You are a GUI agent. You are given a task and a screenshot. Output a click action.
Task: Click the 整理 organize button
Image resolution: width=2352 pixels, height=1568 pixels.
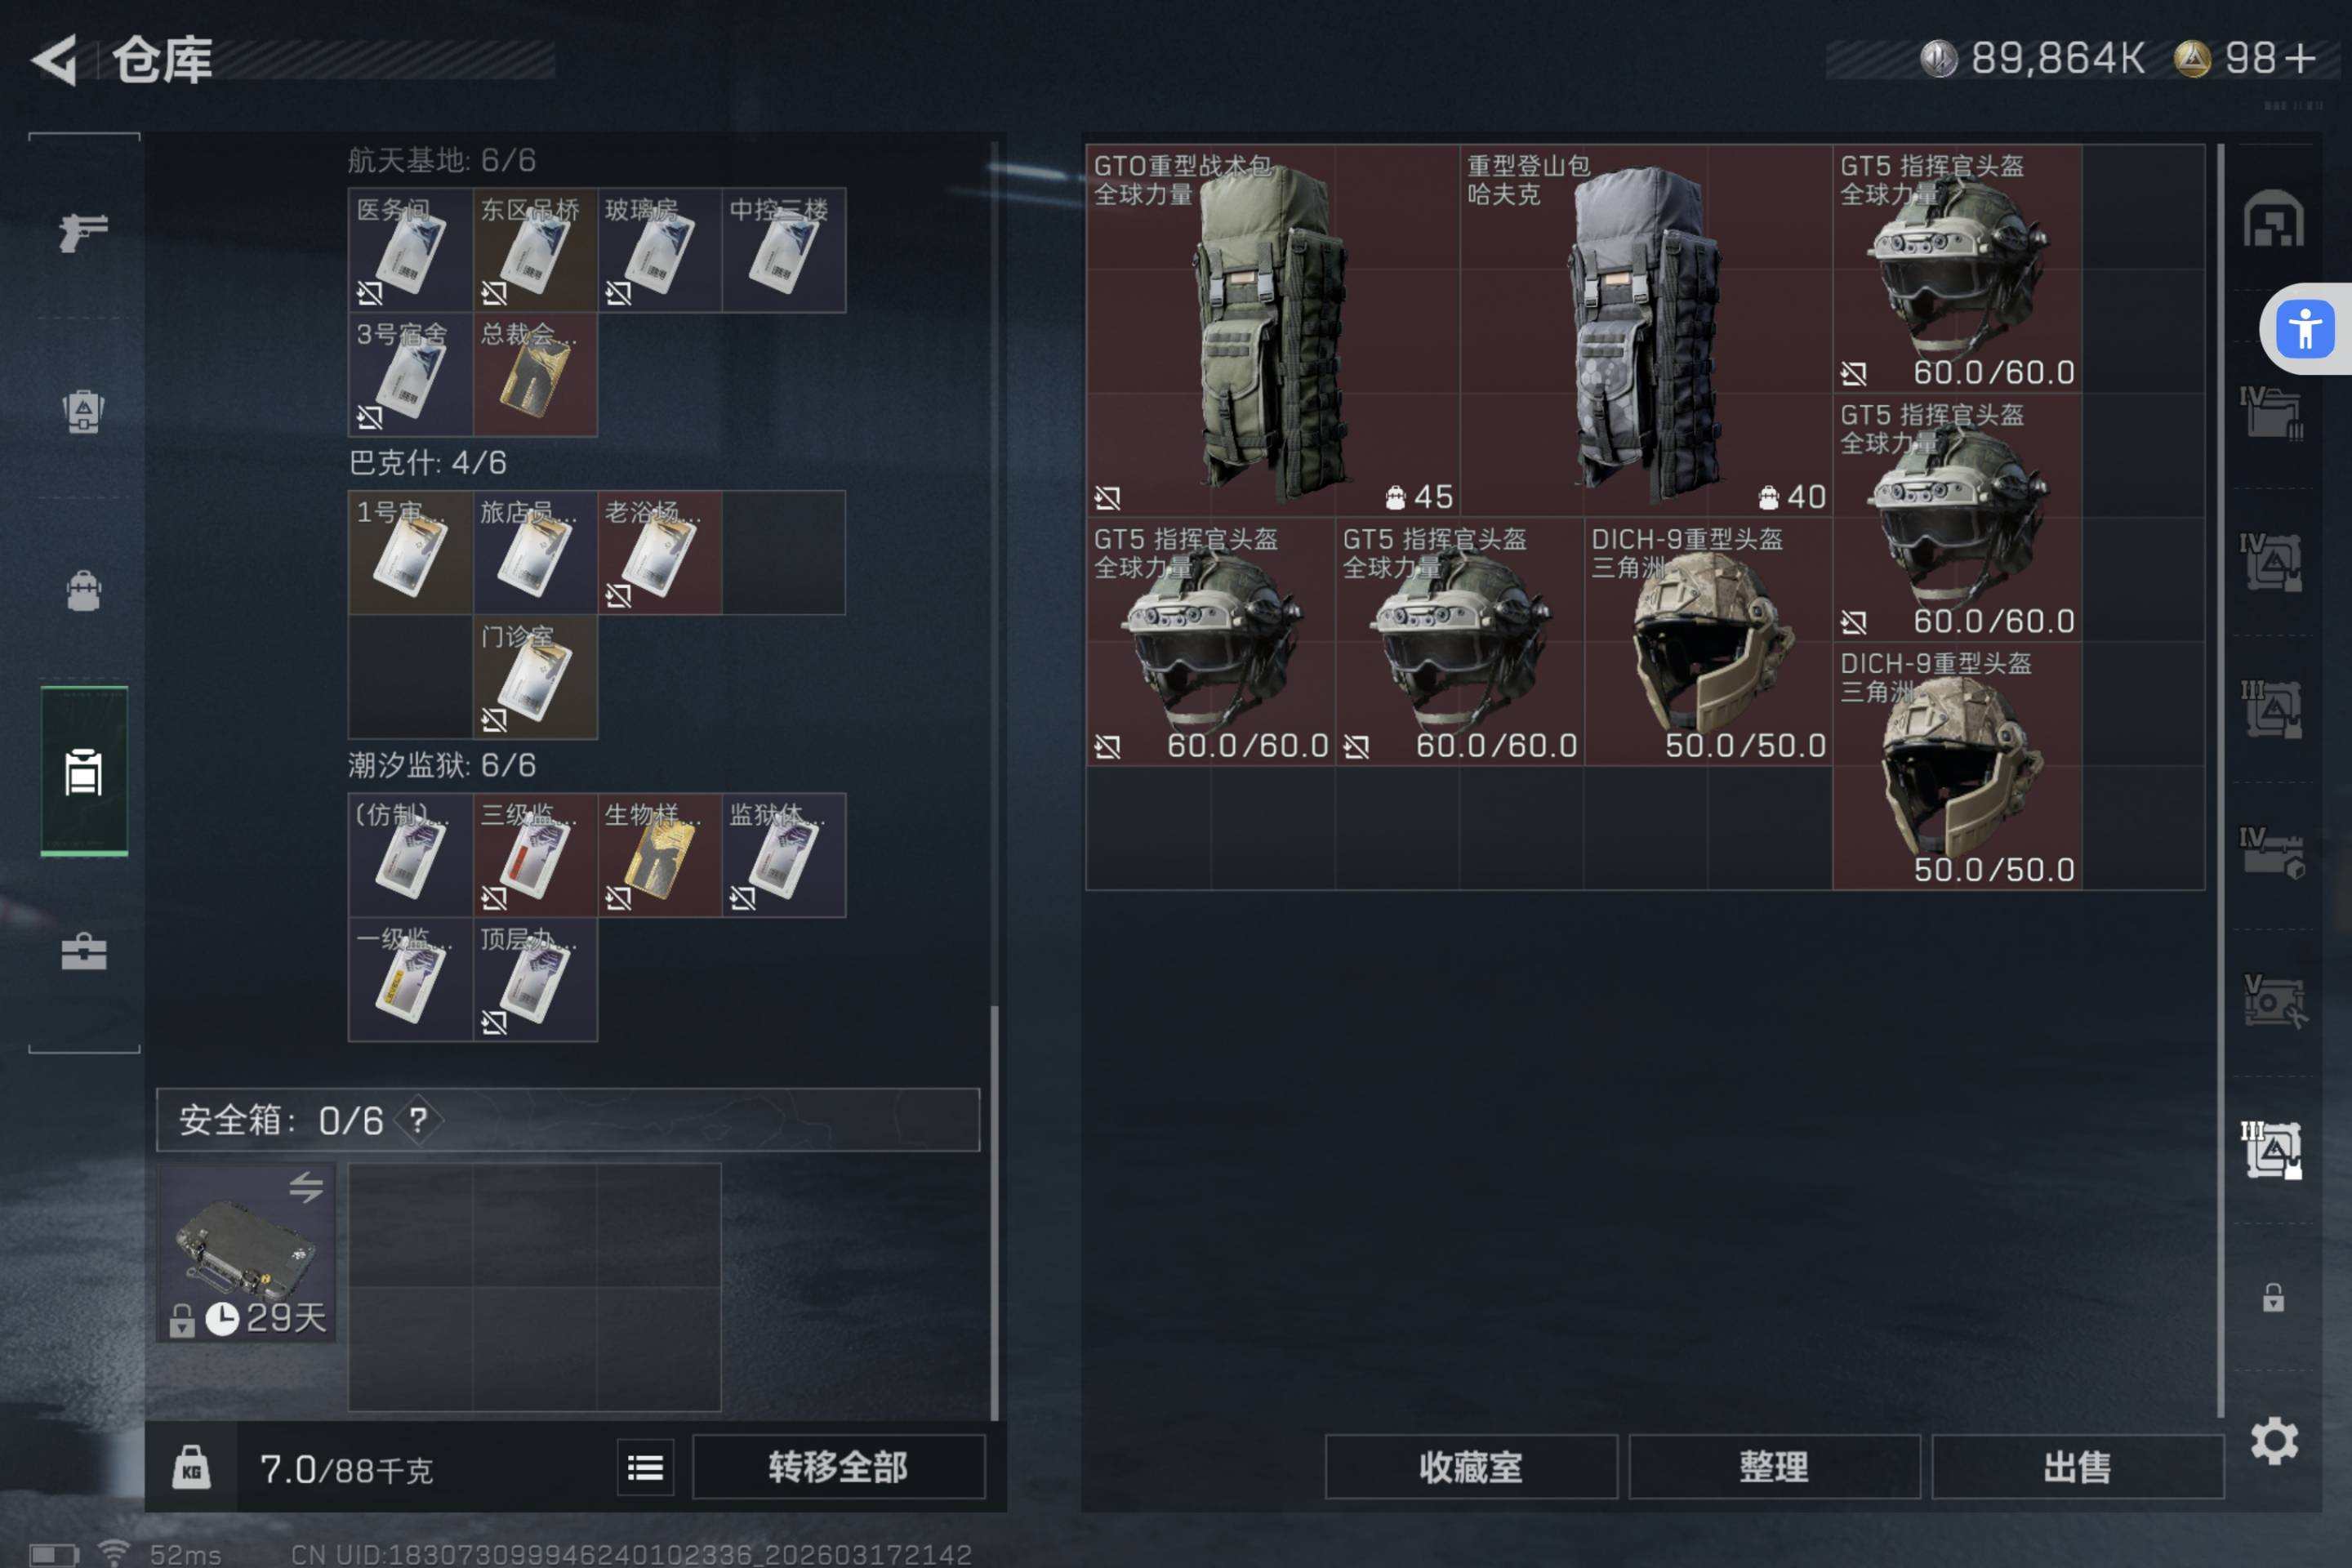(x=1774, y=1467)
